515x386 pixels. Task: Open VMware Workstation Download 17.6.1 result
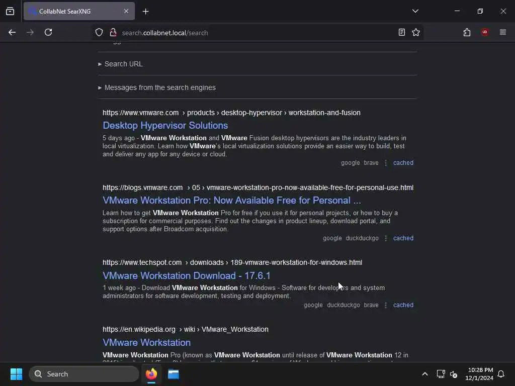click(186, 275)
